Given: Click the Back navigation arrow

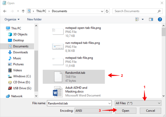Looking at the screenshot, I should (5, 11).
